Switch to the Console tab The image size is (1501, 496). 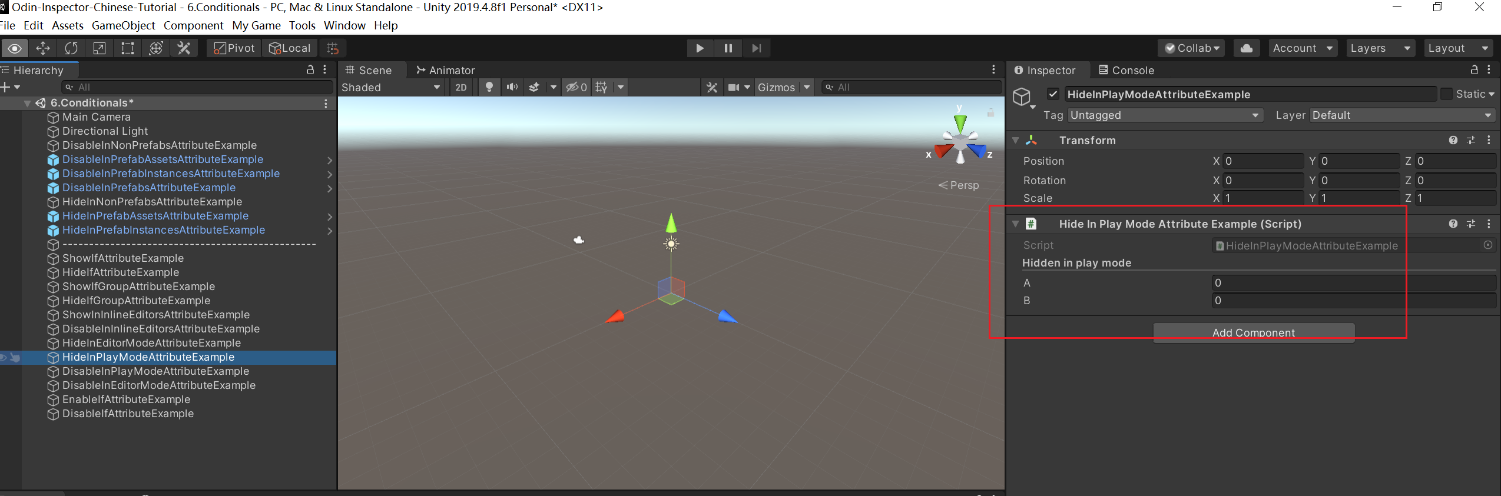[1126, 70]
